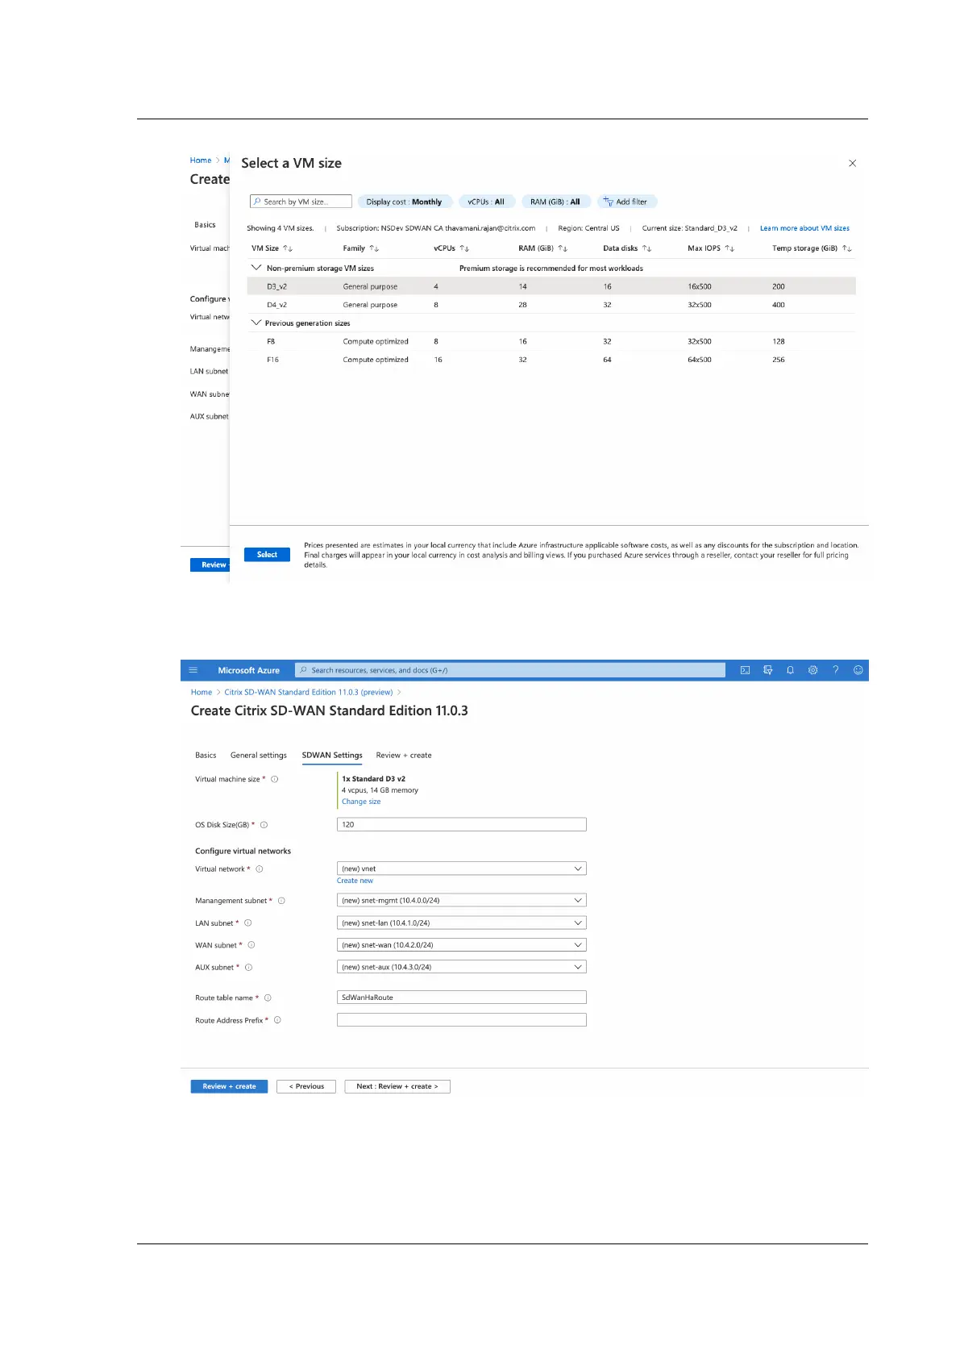The width and height of the screenshot is (960, 1358).
Task: Click sort arrows next to vCPUs column header
Action: [x=464, y=248]
